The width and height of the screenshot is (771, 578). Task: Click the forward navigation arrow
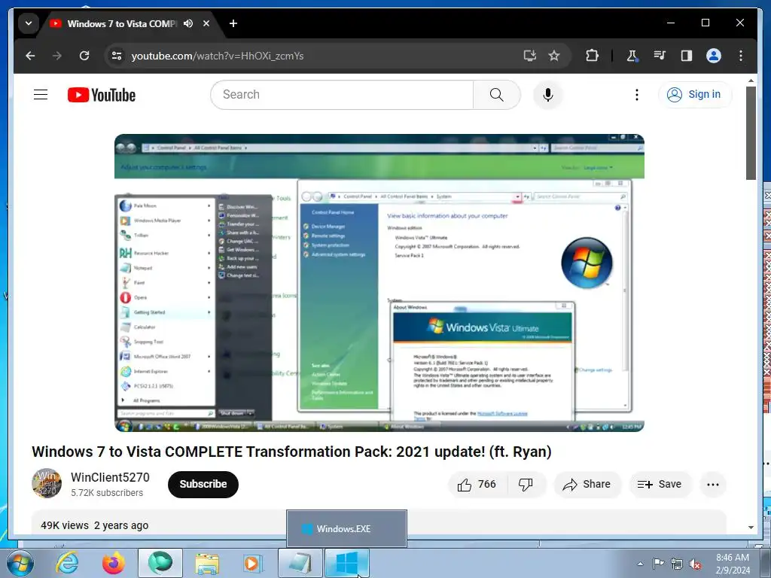pos(57,56)
